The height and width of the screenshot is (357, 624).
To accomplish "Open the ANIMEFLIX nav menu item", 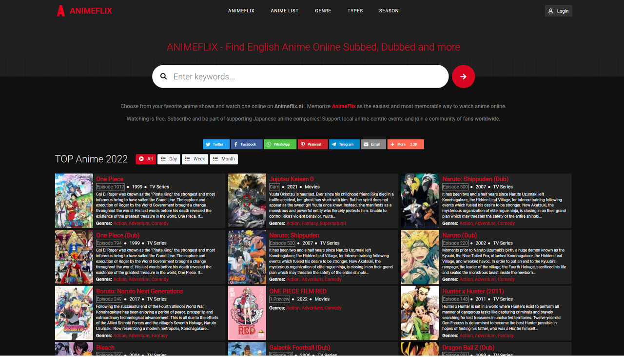I will click(241, 11).
